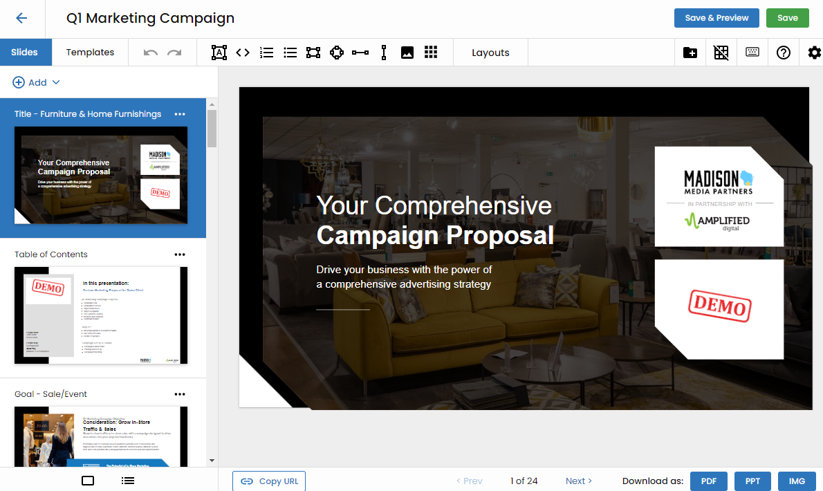Click the Save & Preview button
823x491 pixels.
716,18
